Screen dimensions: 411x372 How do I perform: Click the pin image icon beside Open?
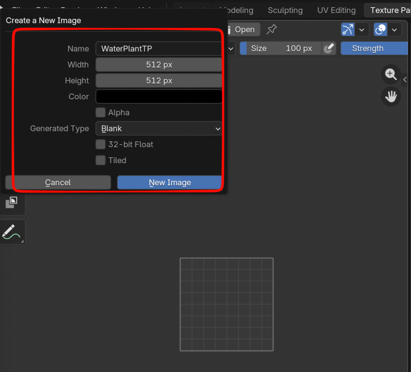[272, 29]
